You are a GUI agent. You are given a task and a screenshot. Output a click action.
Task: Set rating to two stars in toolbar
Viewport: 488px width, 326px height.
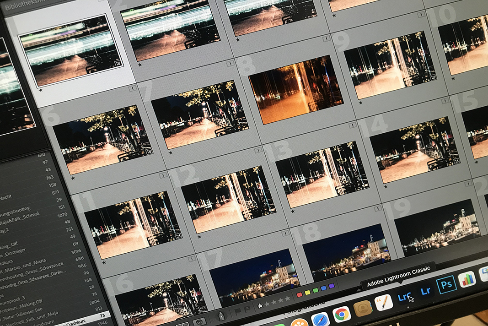point(267,304)
